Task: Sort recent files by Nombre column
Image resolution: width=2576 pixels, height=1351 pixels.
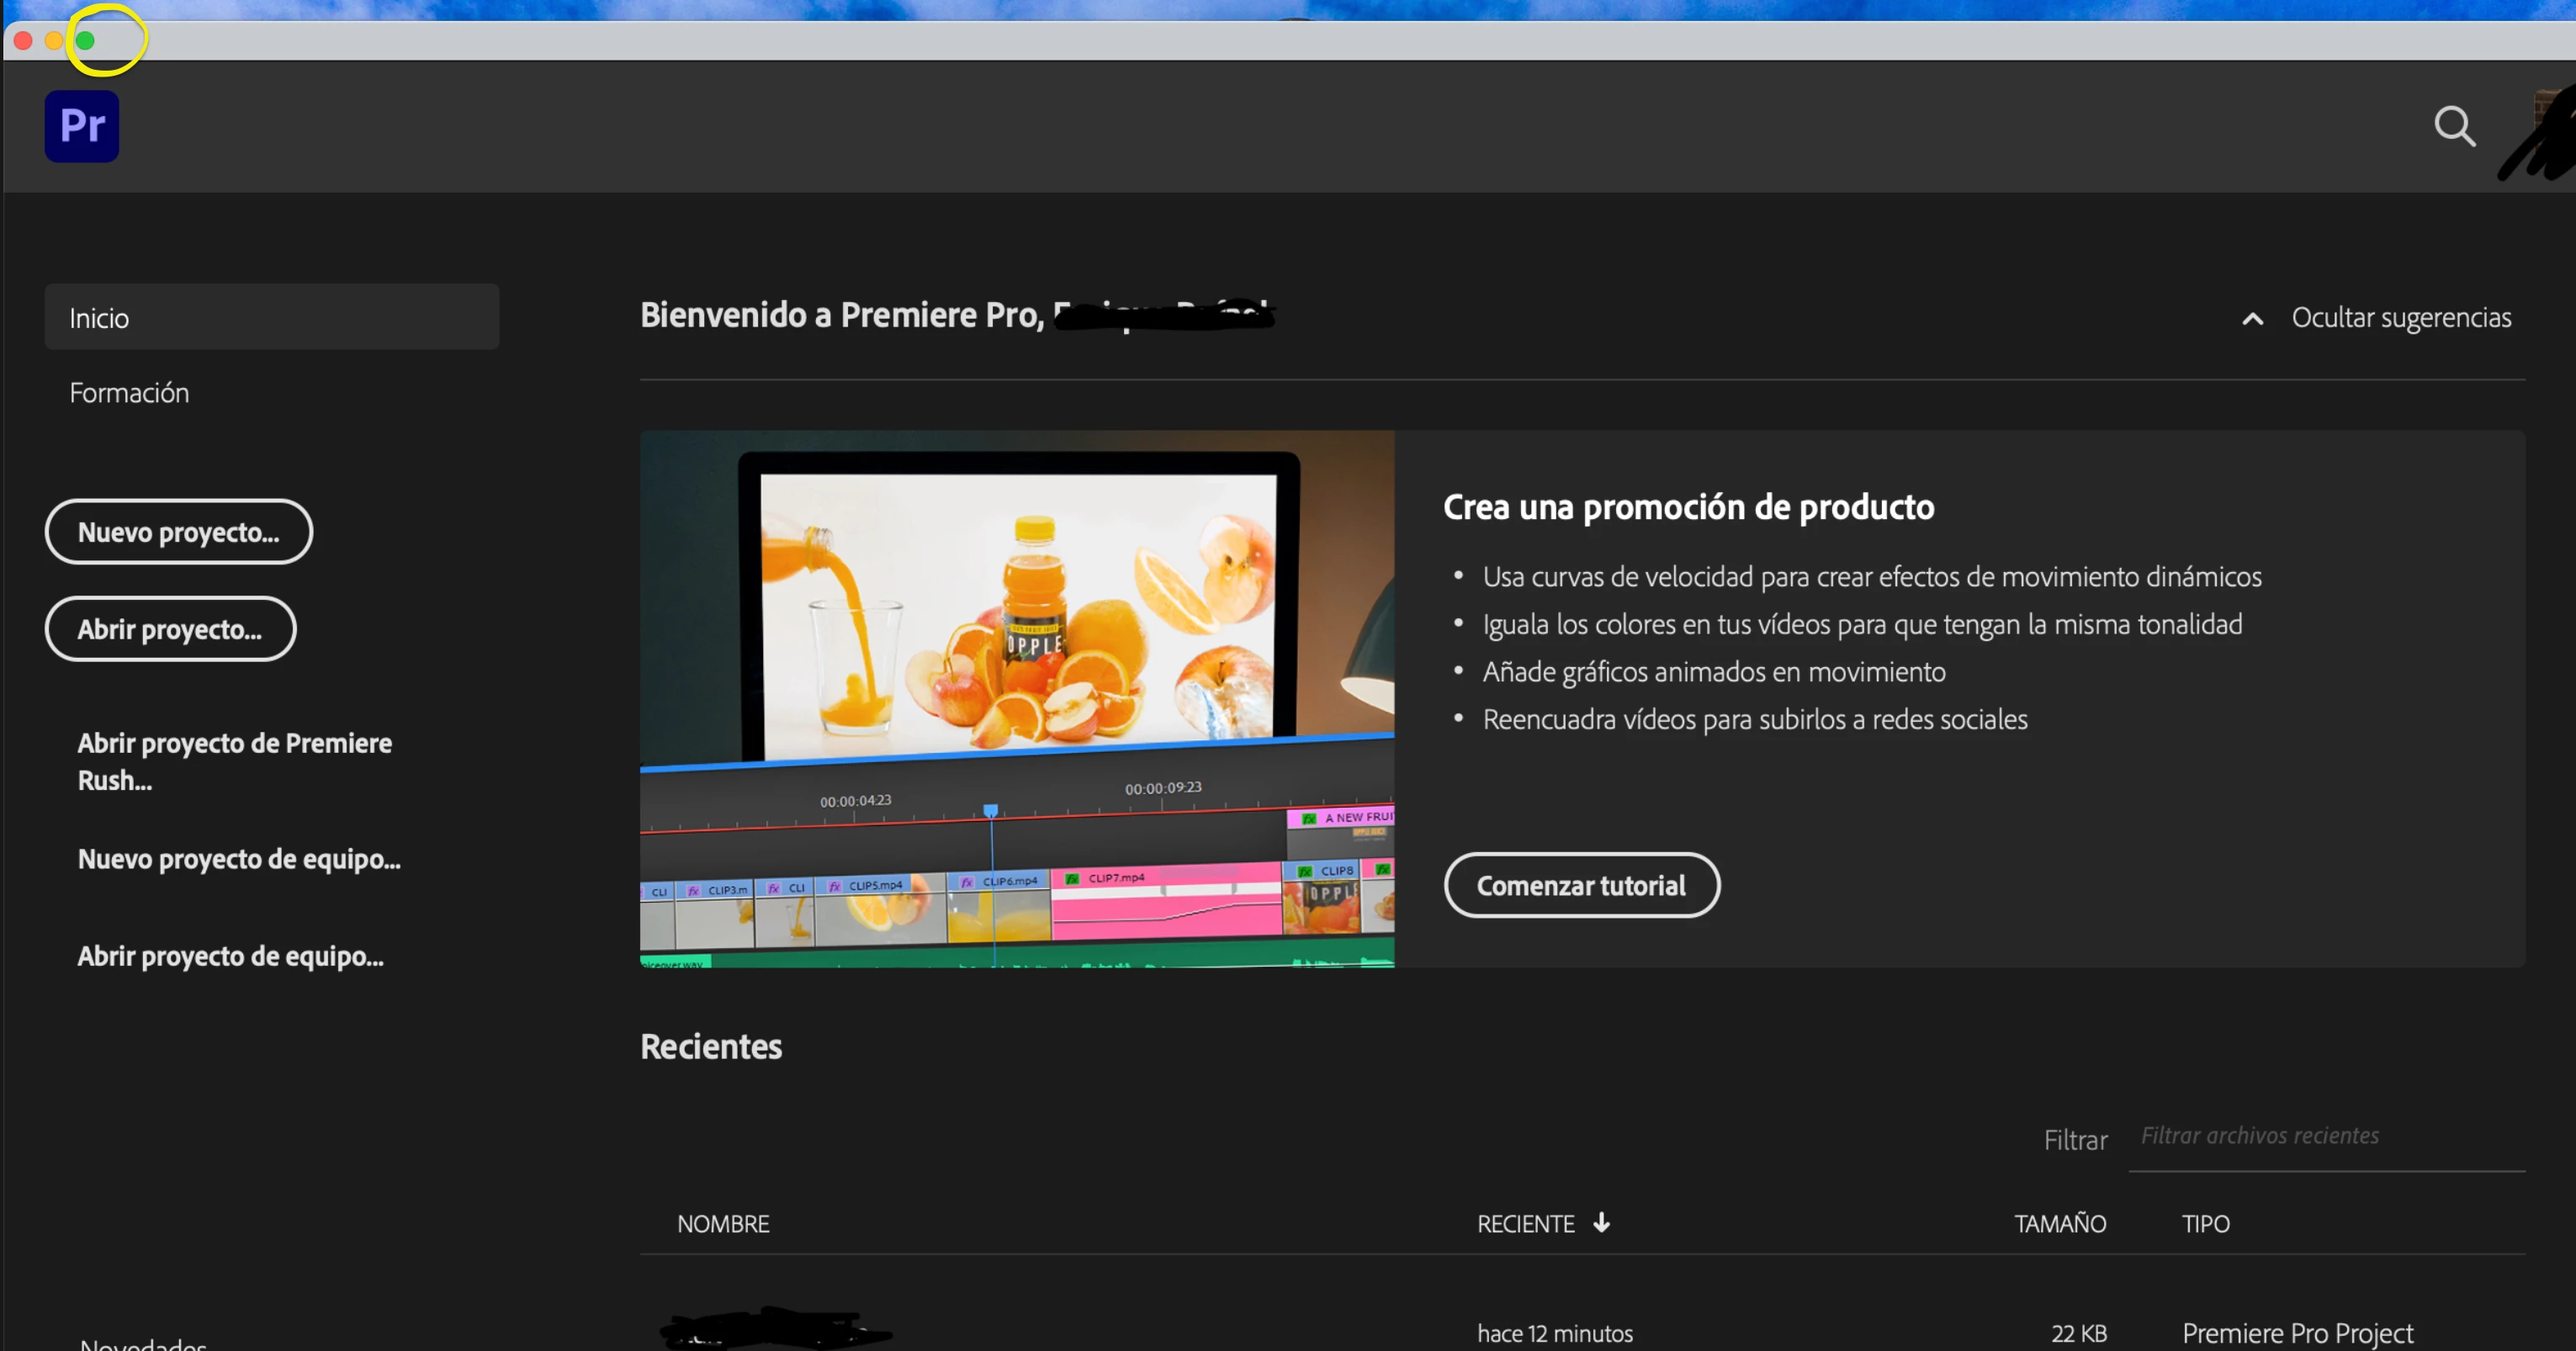Action: click(x=722, y=1224)
